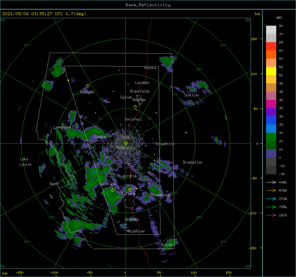Select the yellow diamond marker right of Cochrane
The width and height of the screenshot is (296, 277).
pyautogui.click(x=113, y=190)
